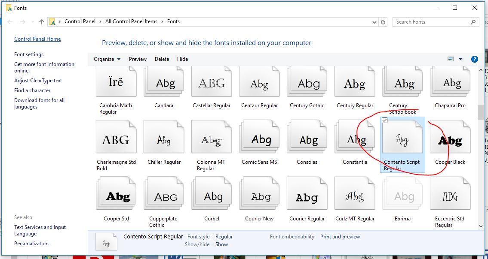Click the Preview toolbar command
This screenshot has height=259, width=488.
138,59
